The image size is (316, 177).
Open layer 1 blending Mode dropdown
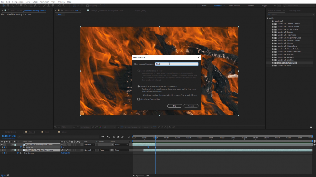point(89,145)
